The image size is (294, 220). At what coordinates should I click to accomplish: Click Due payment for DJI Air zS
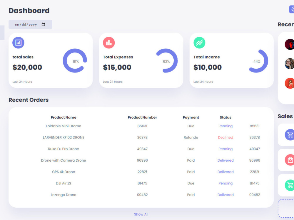tap(191, 183)
